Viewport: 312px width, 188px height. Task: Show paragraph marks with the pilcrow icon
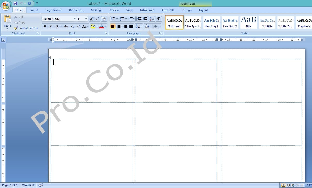159,19
